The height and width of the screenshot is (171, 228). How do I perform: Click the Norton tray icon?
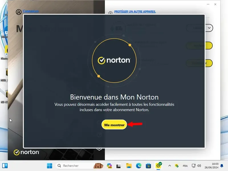[x=177, y=166]
